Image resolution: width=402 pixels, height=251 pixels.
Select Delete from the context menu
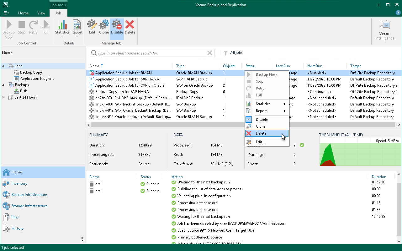pyautogui.click(x=261, y=133)
